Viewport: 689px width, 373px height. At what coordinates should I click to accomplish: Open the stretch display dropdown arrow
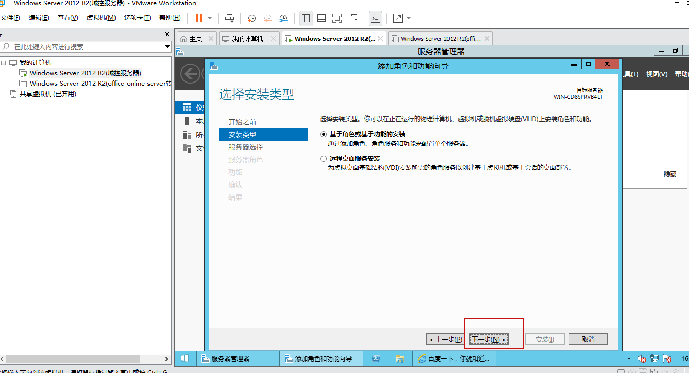coord(409,18)
